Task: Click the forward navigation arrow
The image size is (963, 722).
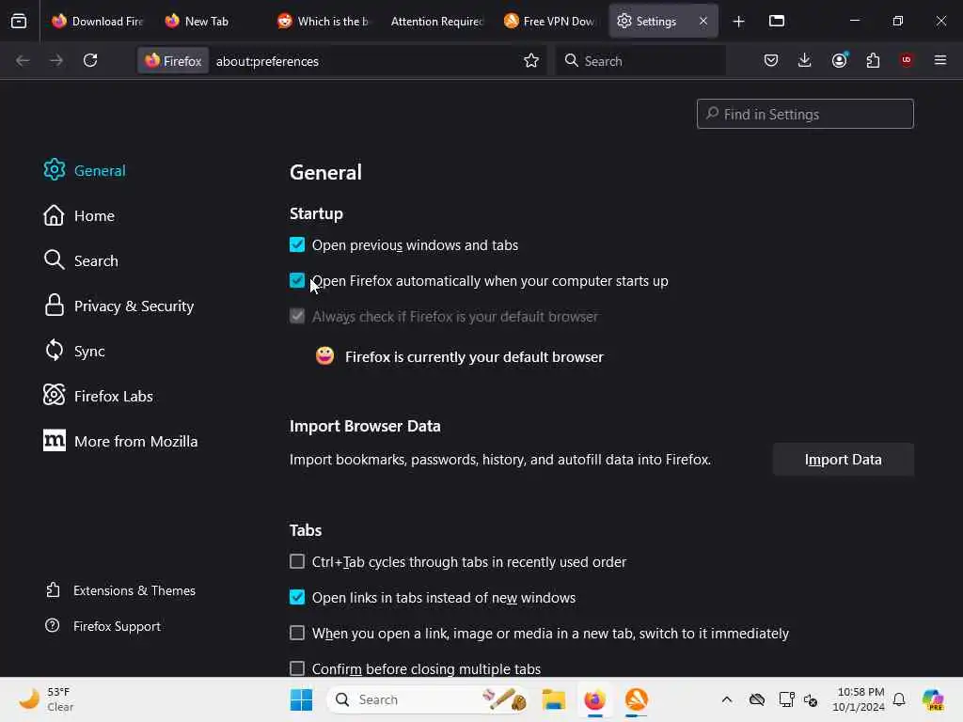Action: click(x=56, y=60)
